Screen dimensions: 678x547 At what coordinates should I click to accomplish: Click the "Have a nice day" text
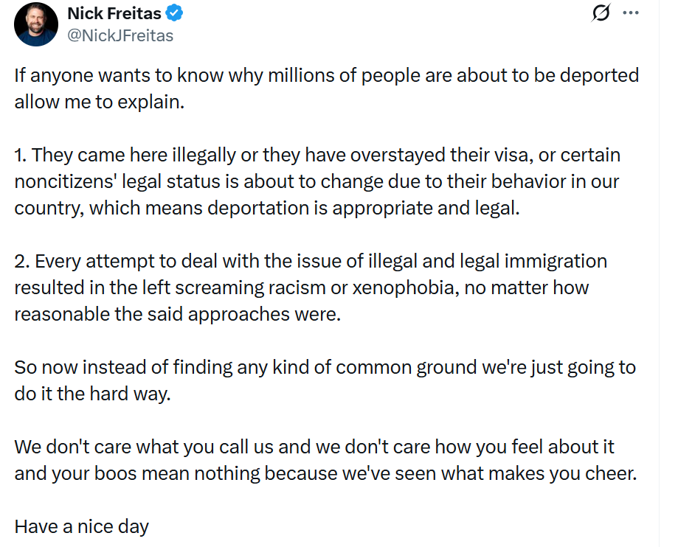pos(82,526)
